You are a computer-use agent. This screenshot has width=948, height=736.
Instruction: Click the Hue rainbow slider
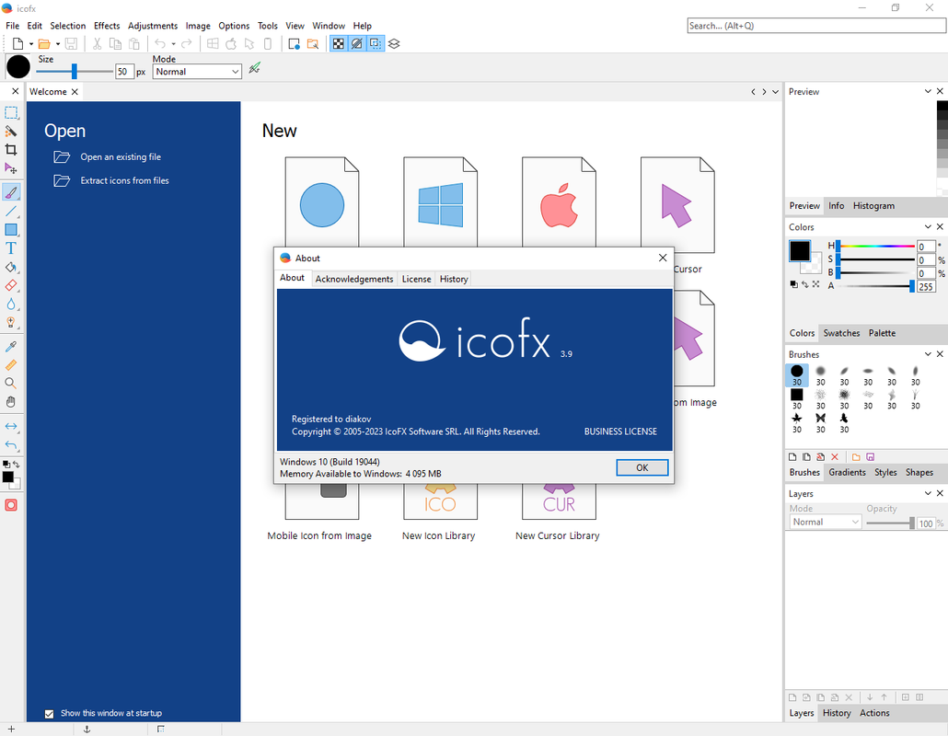[x=876, y=246]
